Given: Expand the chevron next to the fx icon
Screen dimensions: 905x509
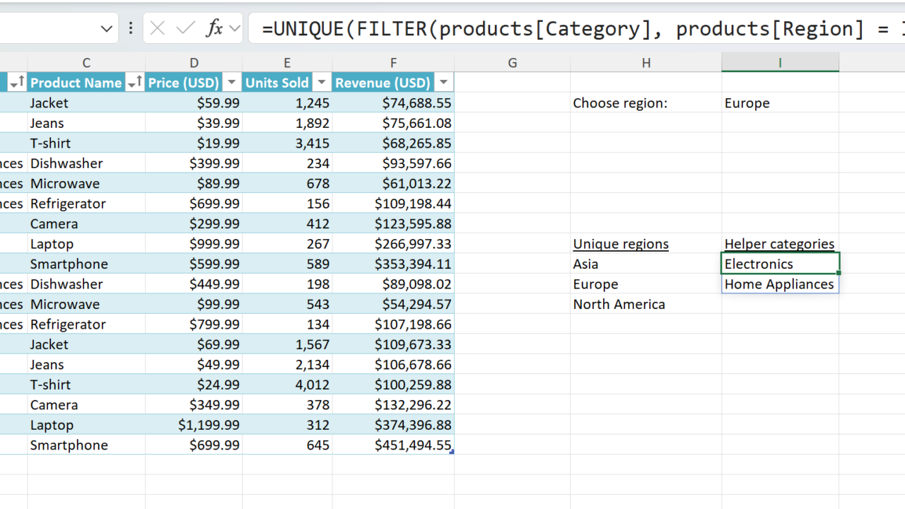Looking at the screenshot, I should coord(235,29).
